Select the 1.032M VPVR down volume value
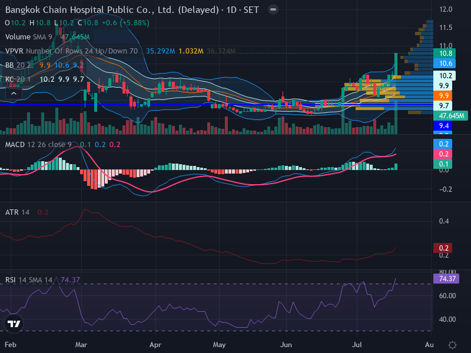Viewport: 471px width, 353px height. pos(191,51)
